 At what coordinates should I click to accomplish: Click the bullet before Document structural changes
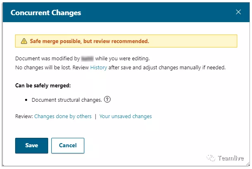(x=26, y=100)
